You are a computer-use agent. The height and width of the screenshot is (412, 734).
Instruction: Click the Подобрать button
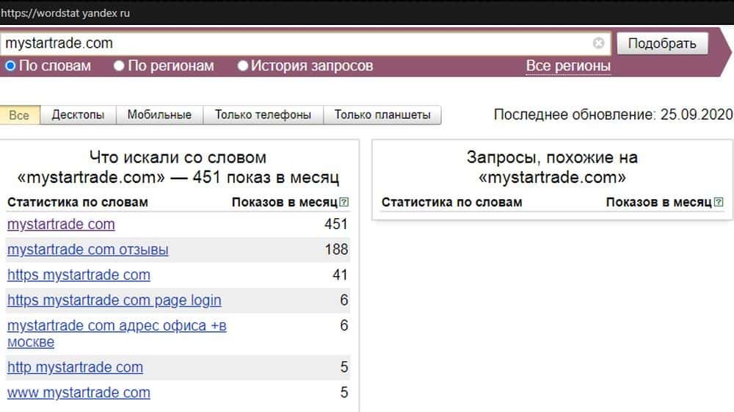(x=662, y=43)
